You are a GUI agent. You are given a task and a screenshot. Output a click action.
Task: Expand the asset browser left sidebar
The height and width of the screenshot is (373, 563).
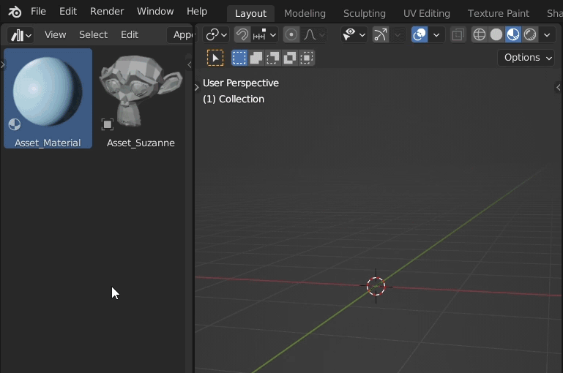coord(2,65)
